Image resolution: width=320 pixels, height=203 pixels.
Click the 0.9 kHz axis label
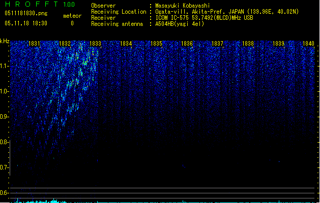(x=4, y=117)
